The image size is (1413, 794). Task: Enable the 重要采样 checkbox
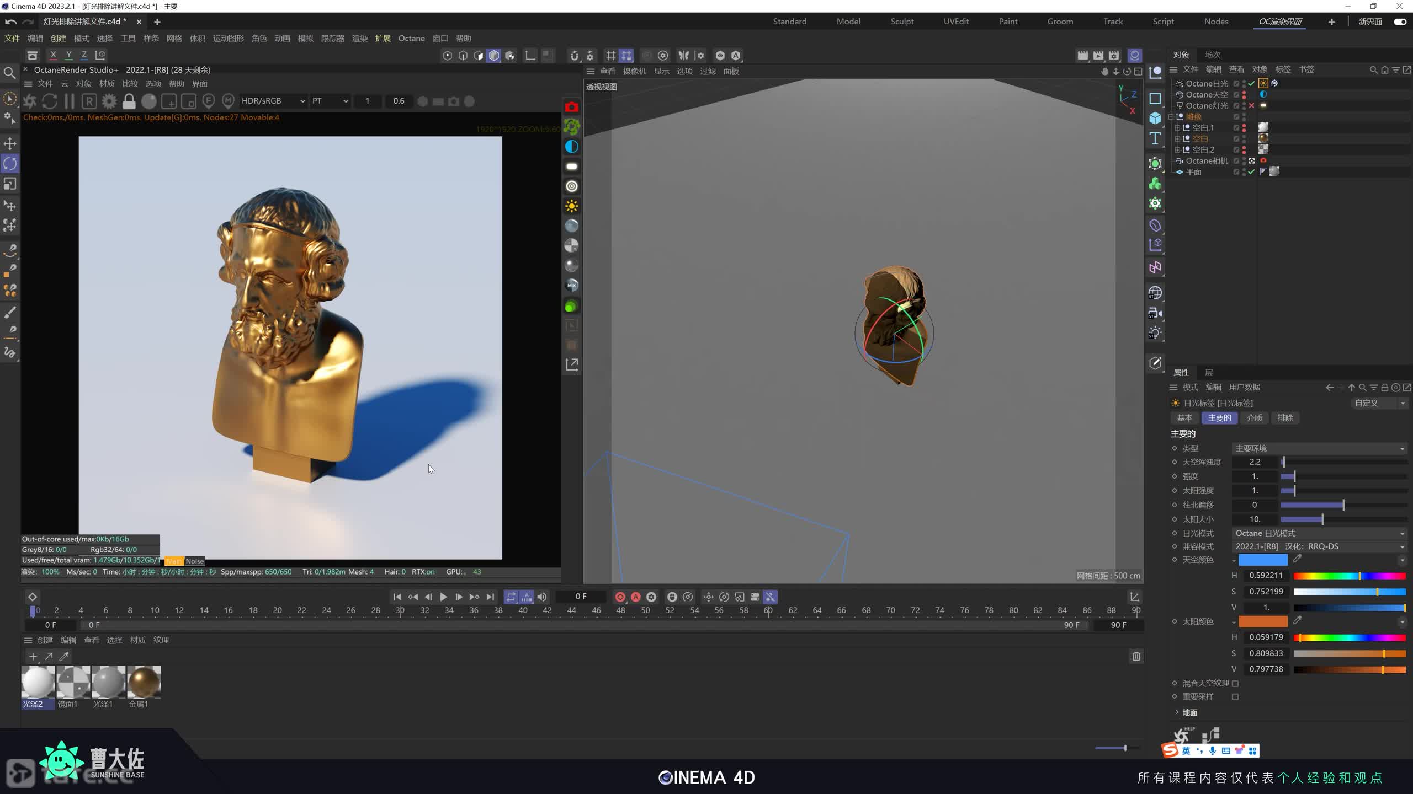[x=1235, y=697]
